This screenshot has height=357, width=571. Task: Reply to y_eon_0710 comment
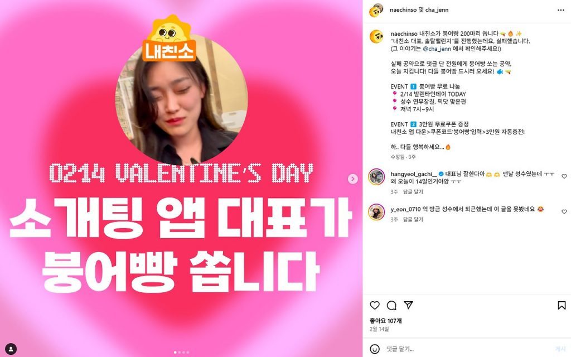[413, 219]
